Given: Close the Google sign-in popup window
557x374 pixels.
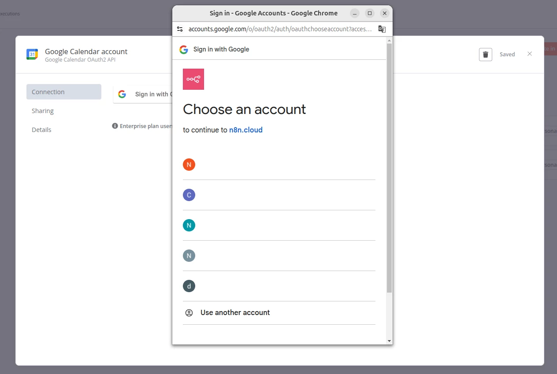Looking at the screenshot, I should pos(385,13).
